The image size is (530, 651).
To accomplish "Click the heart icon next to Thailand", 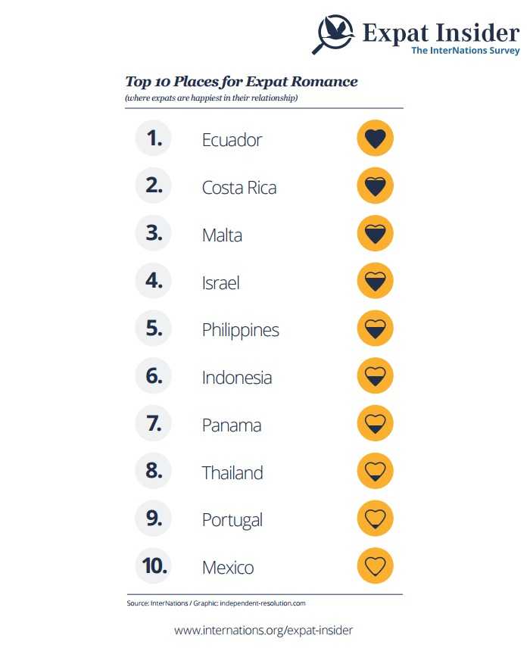I will [x=375, y=472].
